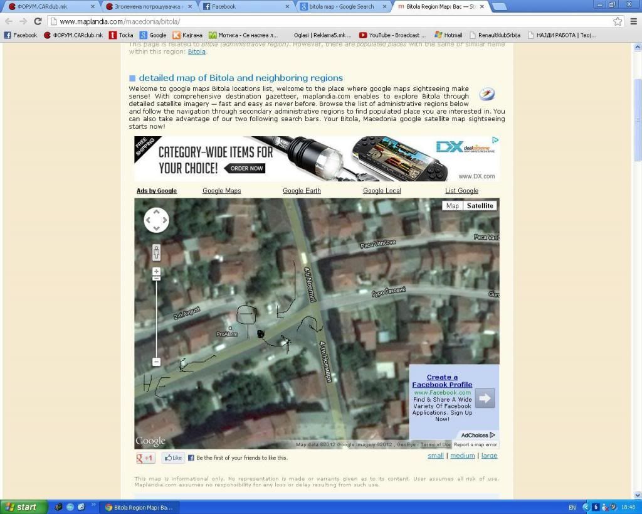Switch map to Map view

pyautogui.click(x=452, y=206)
